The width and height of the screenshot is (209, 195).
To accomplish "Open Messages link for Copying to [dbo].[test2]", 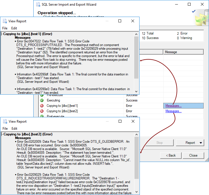I will click(173, 111).
